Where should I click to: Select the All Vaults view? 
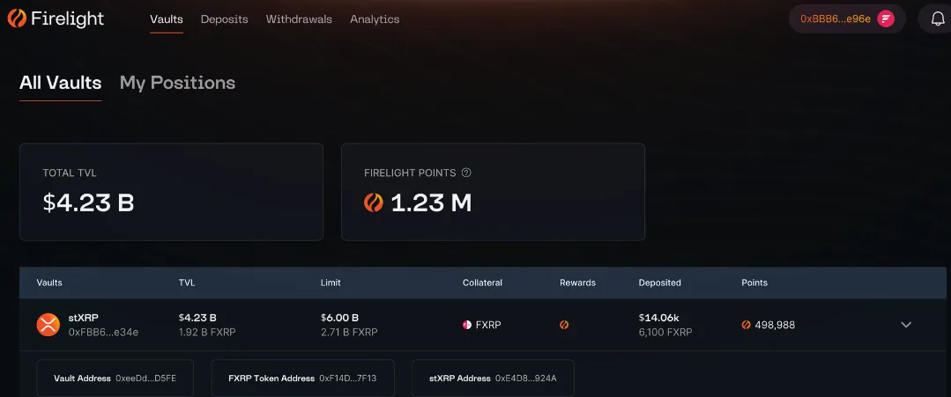pyautogui.click(x=60, y=83)
